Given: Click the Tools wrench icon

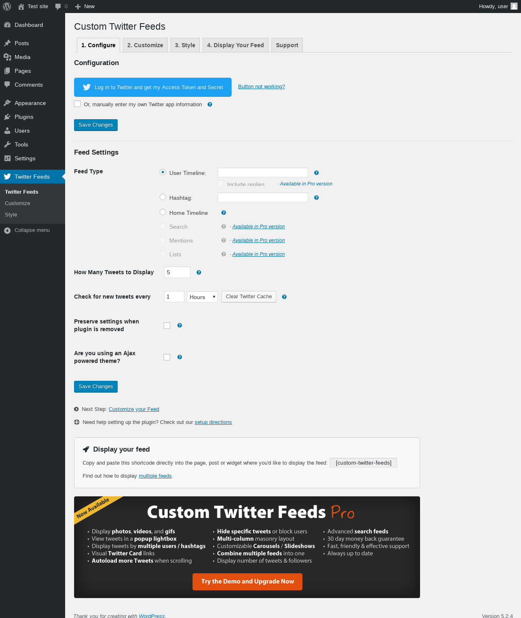Looking at the screenshot, I should click(7, 144).
